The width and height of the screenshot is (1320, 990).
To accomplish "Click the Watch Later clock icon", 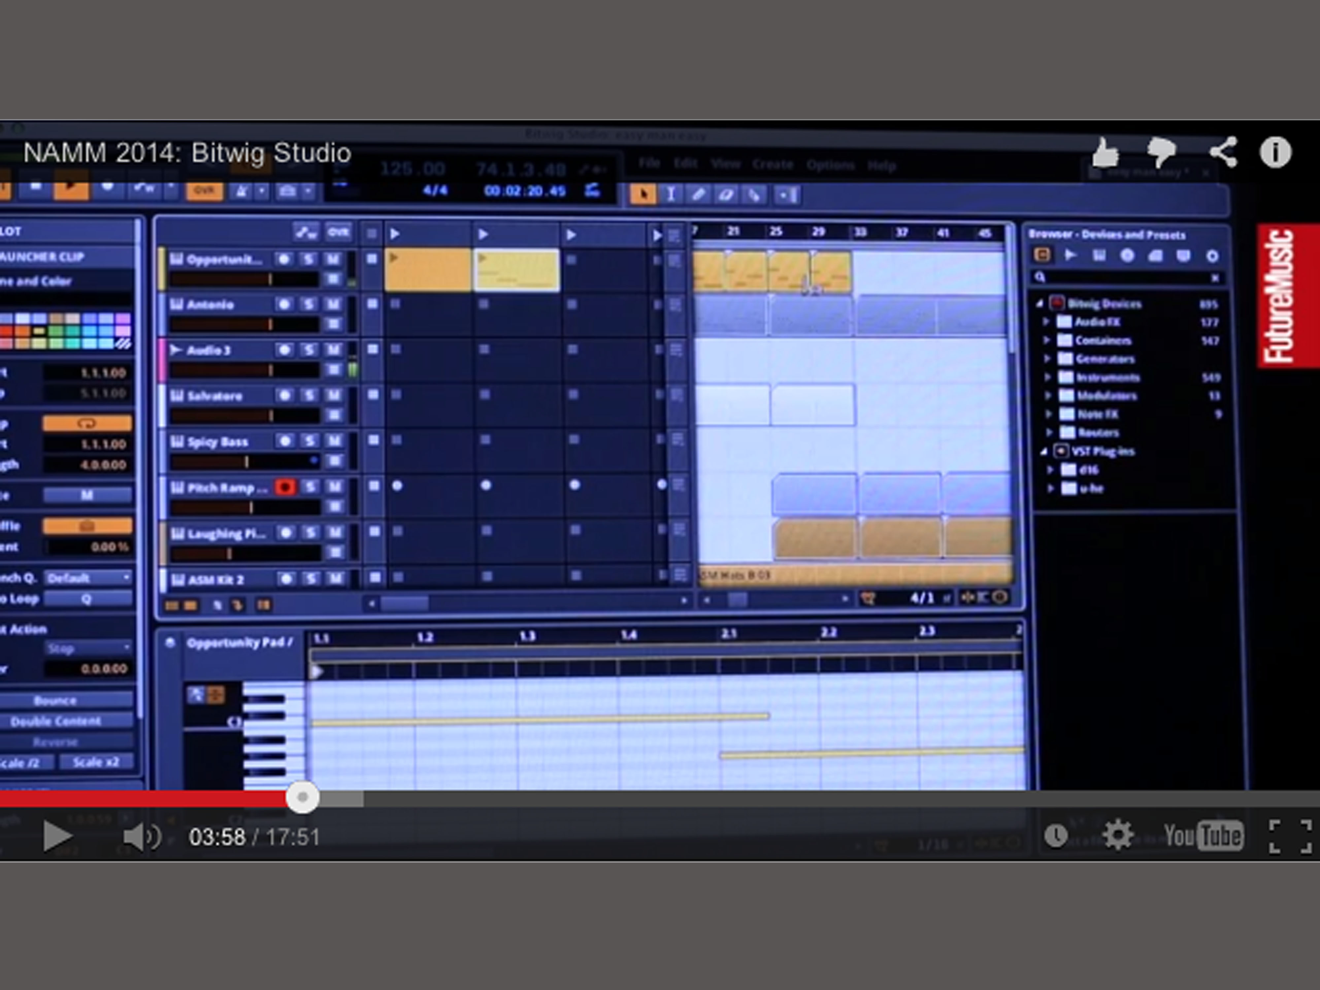I will pos(1056,836).
